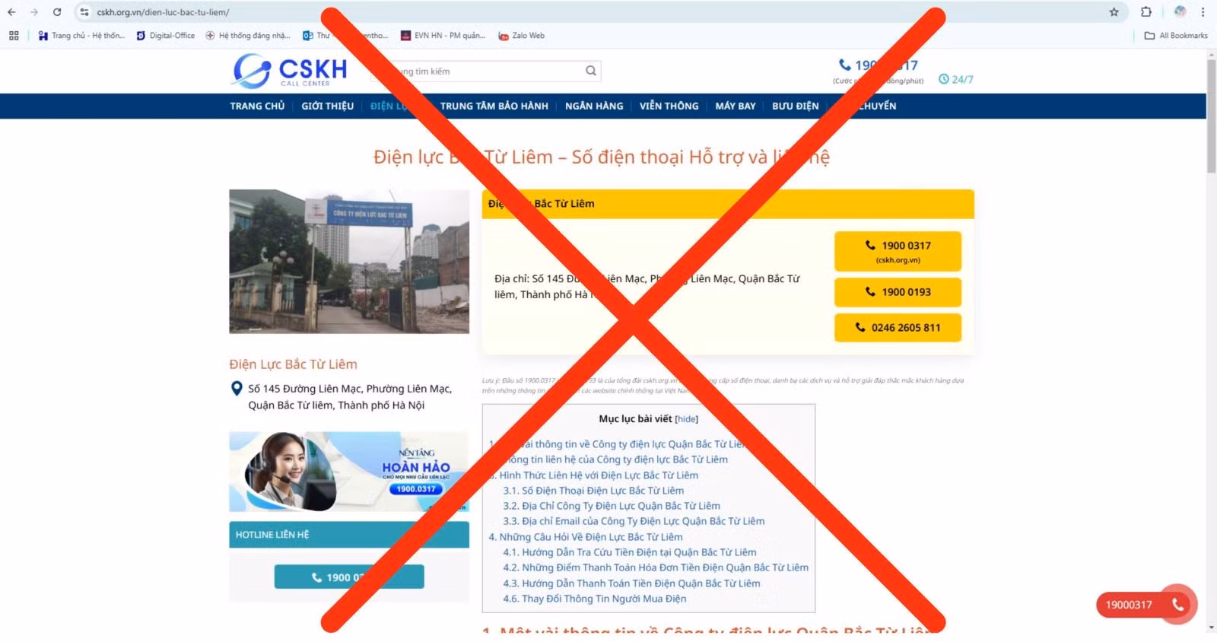
Task: Click the orange 'Điện Lực Bắc Từ Liêm' sidebar heading
Action: [293, 364]
